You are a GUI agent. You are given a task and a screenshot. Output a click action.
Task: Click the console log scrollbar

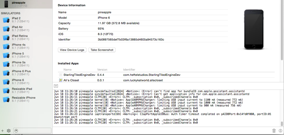pyautogui.click(x=282, y=124)
